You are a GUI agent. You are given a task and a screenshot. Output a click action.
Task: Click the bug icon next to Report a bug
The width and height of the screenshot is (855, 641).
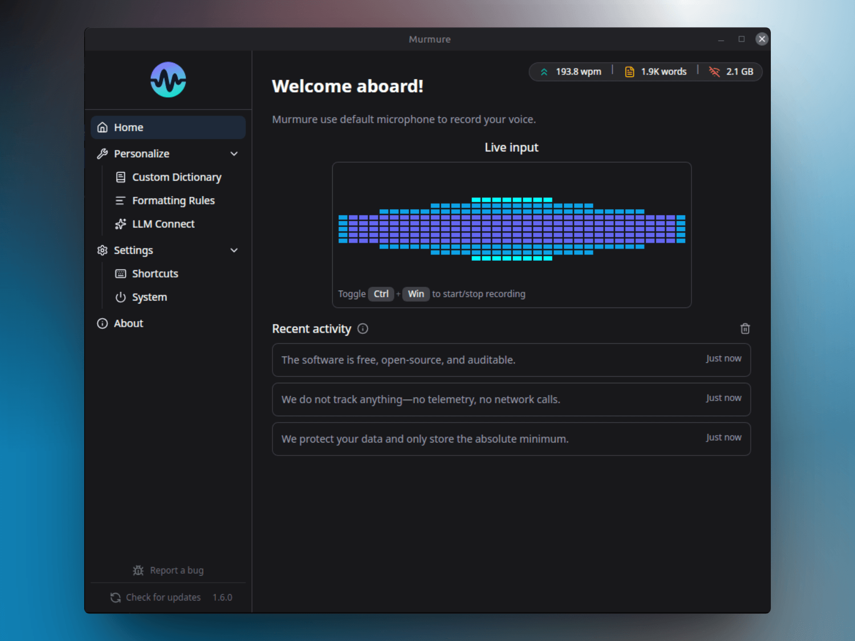pyautogui.click(x=138, y=570)
